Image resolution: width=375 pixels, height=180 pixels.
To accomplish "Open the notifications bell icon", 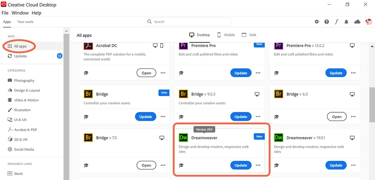I will click(346, 22).
